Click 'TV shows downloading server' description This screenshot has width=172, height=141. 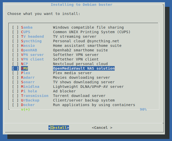[84, 82]
